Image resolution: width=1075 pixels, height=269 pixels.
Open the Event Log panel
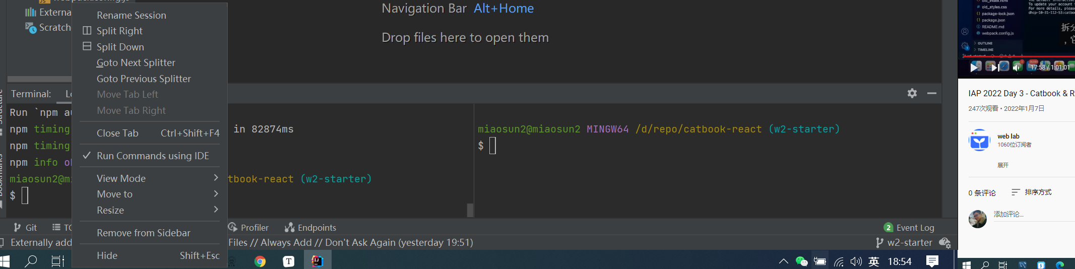[x=909, y=228]
